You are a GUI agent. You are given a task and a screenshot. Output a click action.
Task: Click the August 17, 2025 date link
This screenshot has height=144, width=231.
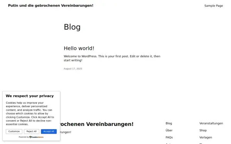click(x=73, y=69)
